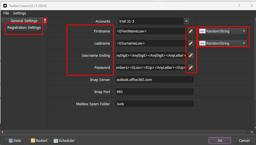
Task: Focus the Username Ending input field
Action: coord(151,55)
